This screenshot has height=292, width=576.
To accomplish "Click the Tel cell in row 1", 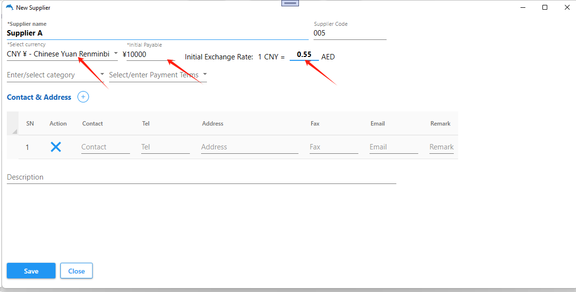I will click(x=165, y=147).
